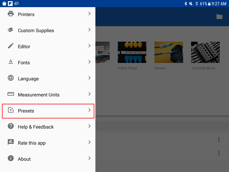Viewport: 229px width, 172px height.
Task: Tap the Language globe icon
Action: pos(10,78)
